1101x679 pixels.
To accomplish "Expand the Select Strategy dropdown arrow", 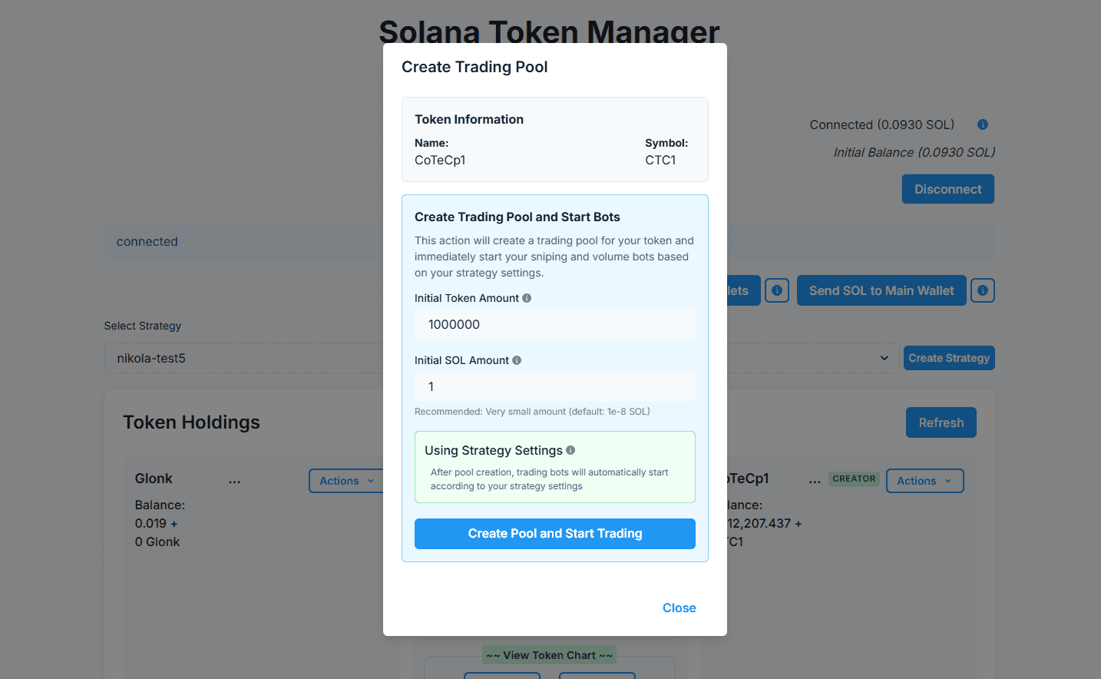I will point(884,358).
